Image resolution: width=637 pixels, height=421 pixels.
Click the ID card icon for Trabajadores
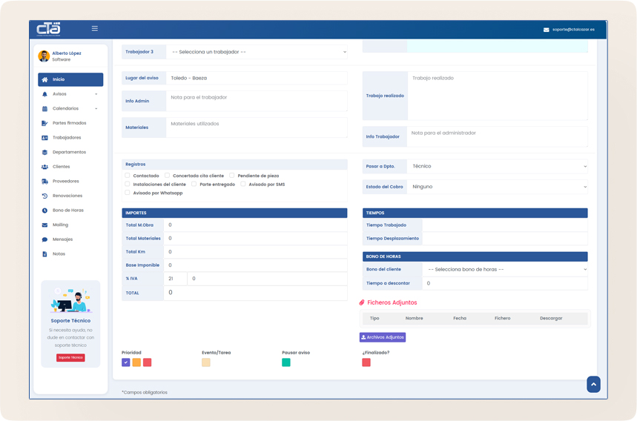[x=44, y=138]
